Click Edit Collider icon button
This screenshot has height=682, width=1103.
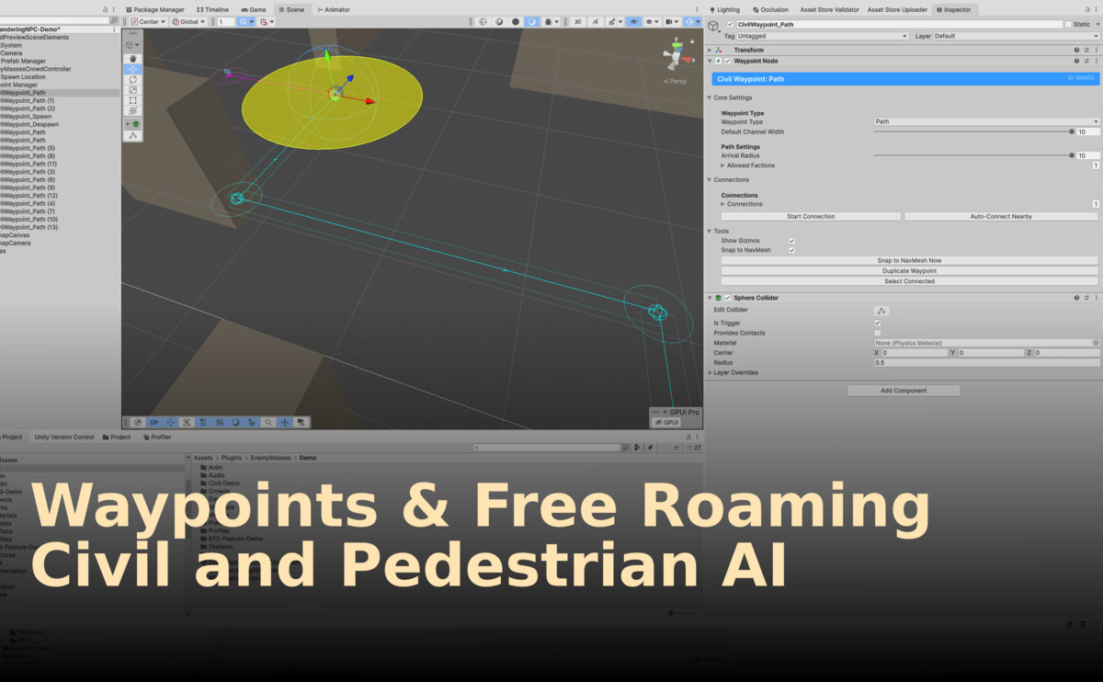(881, 311)
